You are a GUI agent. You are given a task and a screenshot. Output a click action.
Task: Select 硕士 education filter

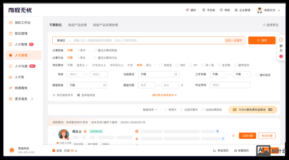tap(149, 65)
